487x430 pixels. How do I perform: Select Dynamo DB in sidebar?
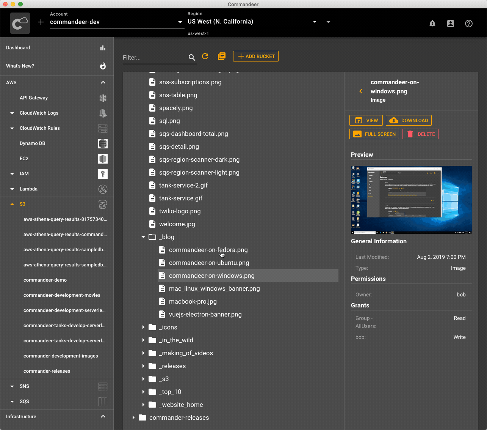[x=57, y=143]
